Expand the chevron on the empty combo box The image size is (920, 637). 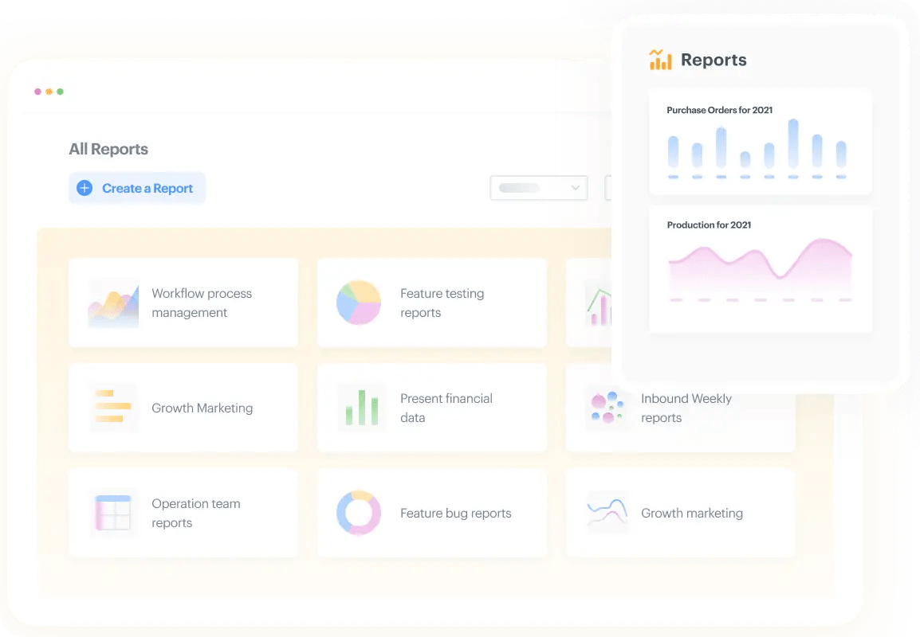[x=574, y=188]
